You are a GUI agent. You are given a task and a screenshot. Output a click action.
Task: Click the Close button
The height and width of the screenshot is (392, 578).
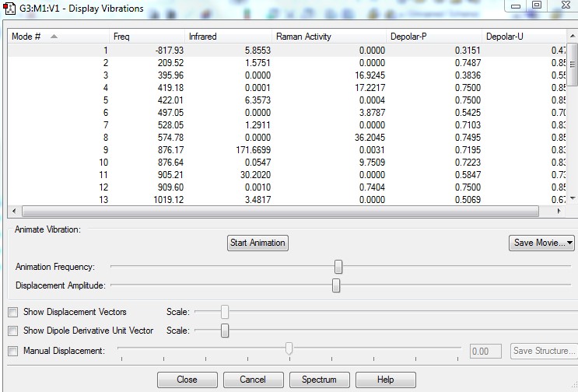[187, 380]
